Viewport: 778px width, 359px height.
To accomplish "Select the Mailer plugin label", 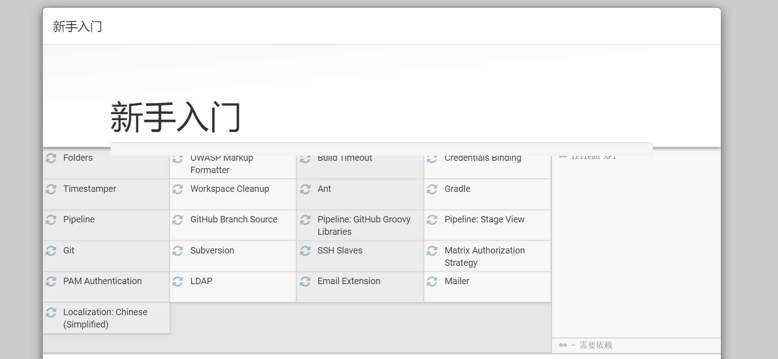I will pyautogui.click(x=457, y=281).
